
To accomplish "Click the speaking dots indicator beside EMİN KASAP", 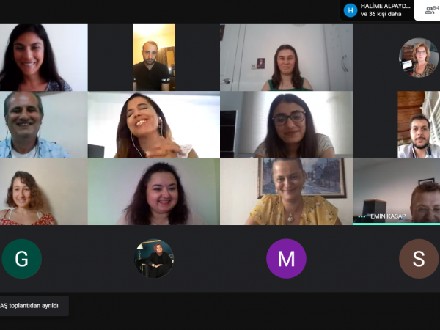I will click(x=362, y=216).
